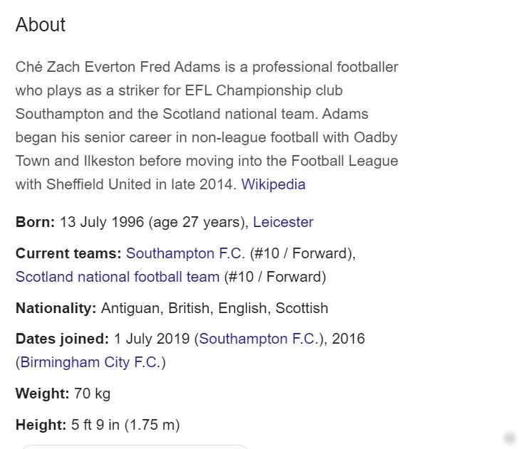This screenshot has width=519, height=449.
Task: Click the Dates joined label
Action: [62, 339]
